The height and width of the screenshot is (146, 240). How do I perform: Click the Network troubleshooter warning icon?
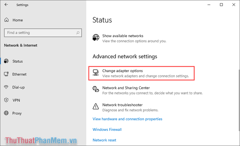pos(96,106)
